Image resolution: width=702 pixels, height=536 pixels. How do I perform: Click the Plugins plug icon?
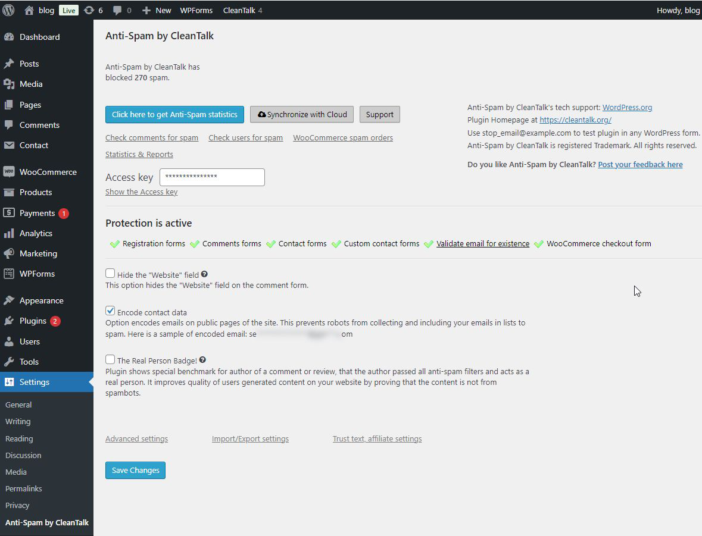[x=9, y=321]
